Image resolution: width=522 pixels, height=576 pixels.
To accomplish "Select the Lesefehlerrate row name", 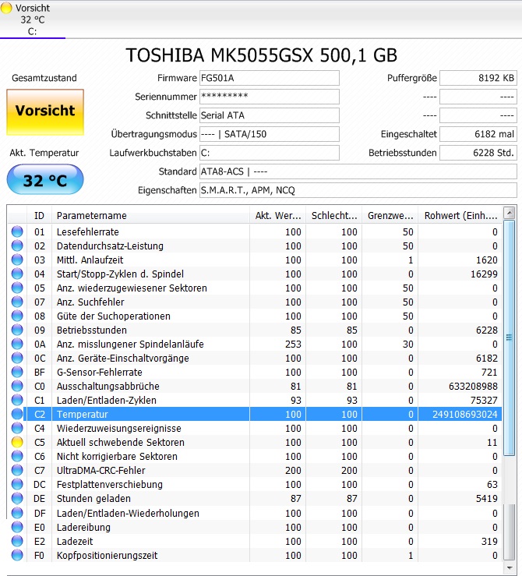I will [88, 231].
